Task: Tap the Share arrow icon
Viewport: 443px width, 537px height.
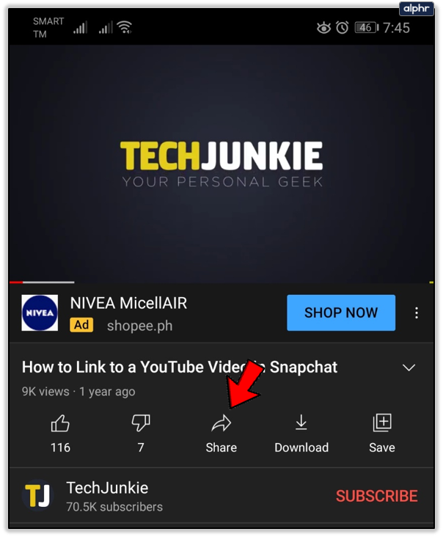Action: [221, 423]
